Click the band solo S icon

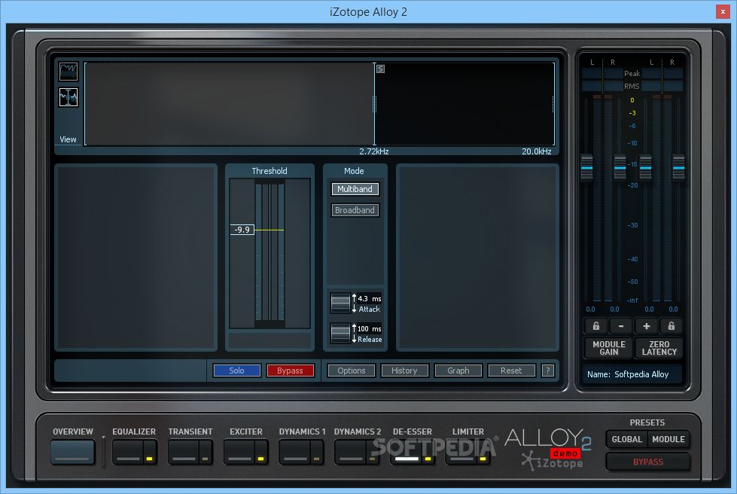(381, 69)
